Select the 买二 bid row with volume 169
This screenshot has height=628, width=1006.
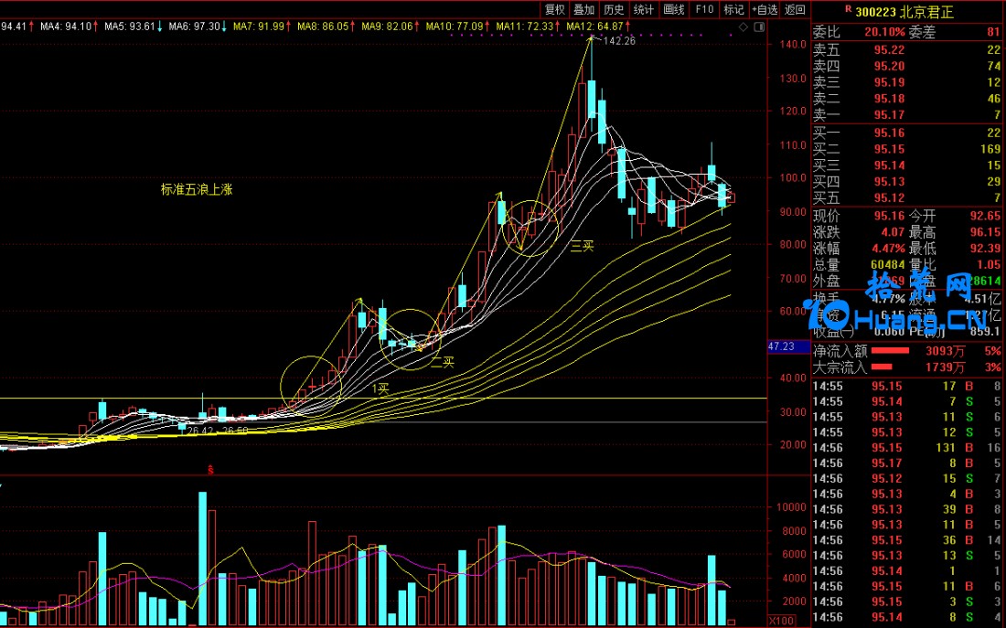pos(907,150)
